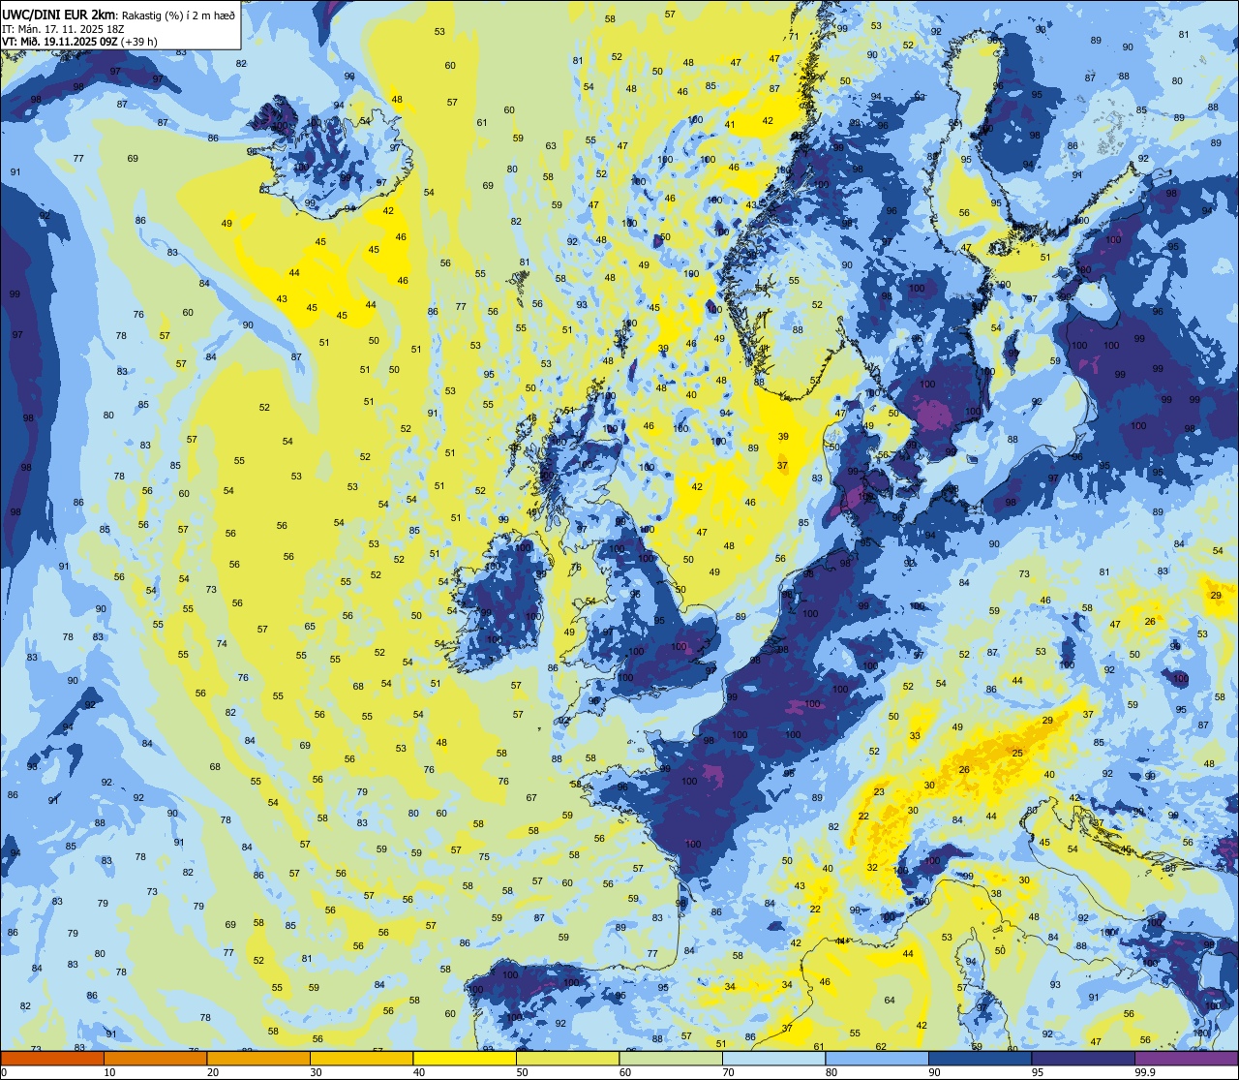The height and width of the screenshot is (1080, 1239).
Task: Click the 70–80% pale blue legend swatch
Action: 773,1059
